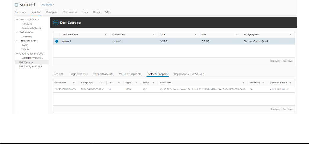Filter the Server Port column
309x144 pixels.
pos(73,83)
